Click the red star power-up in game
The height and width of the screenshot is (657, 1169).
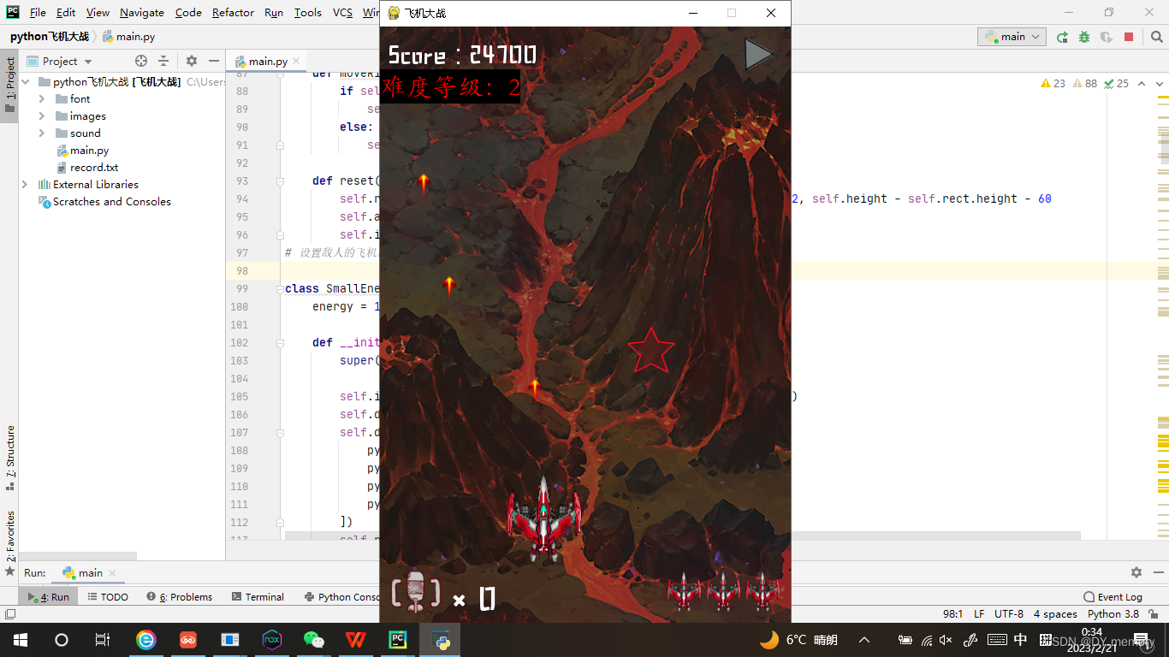coord(651,350)
